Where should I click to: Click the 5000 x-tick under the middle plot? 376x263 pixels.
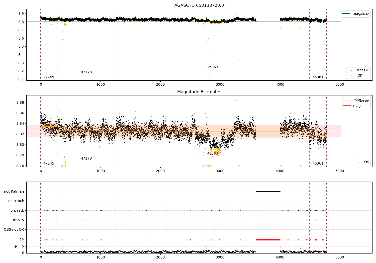(x=340, y=171)
